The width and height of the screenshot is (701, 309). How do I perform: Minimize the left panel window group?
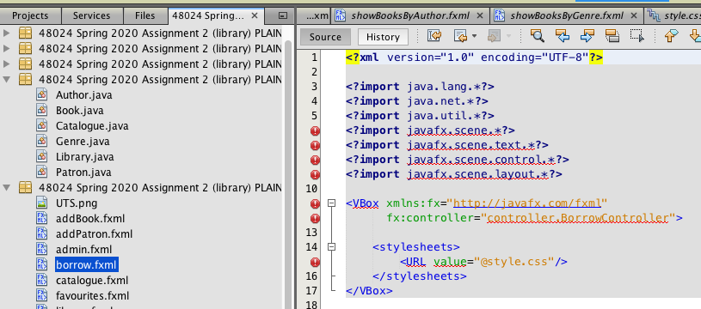click(282, 15)
